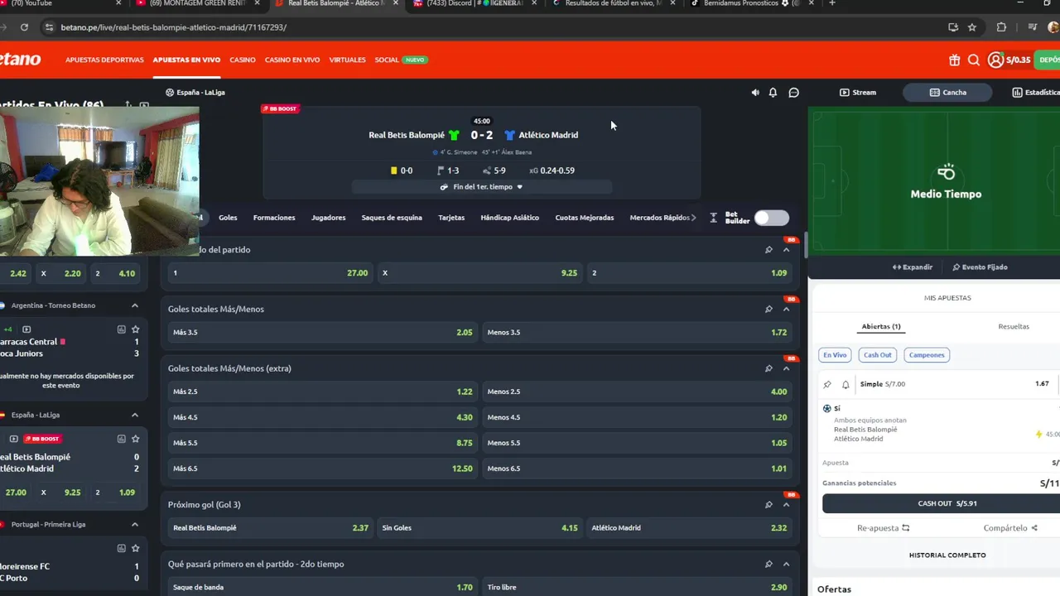Select the Cancha view tab
Screen dimensions: 1060x596
[948, 93]
